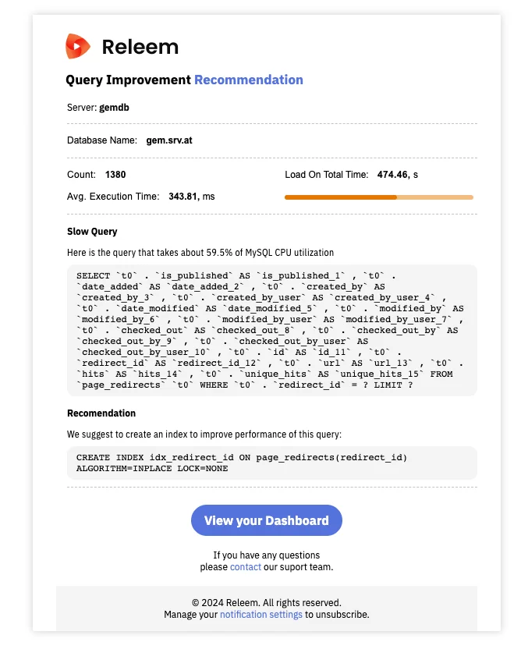Viewport: 521px width, 649px height.
Task: Click the orange load progress bar
Action: [x=378, y=197]
